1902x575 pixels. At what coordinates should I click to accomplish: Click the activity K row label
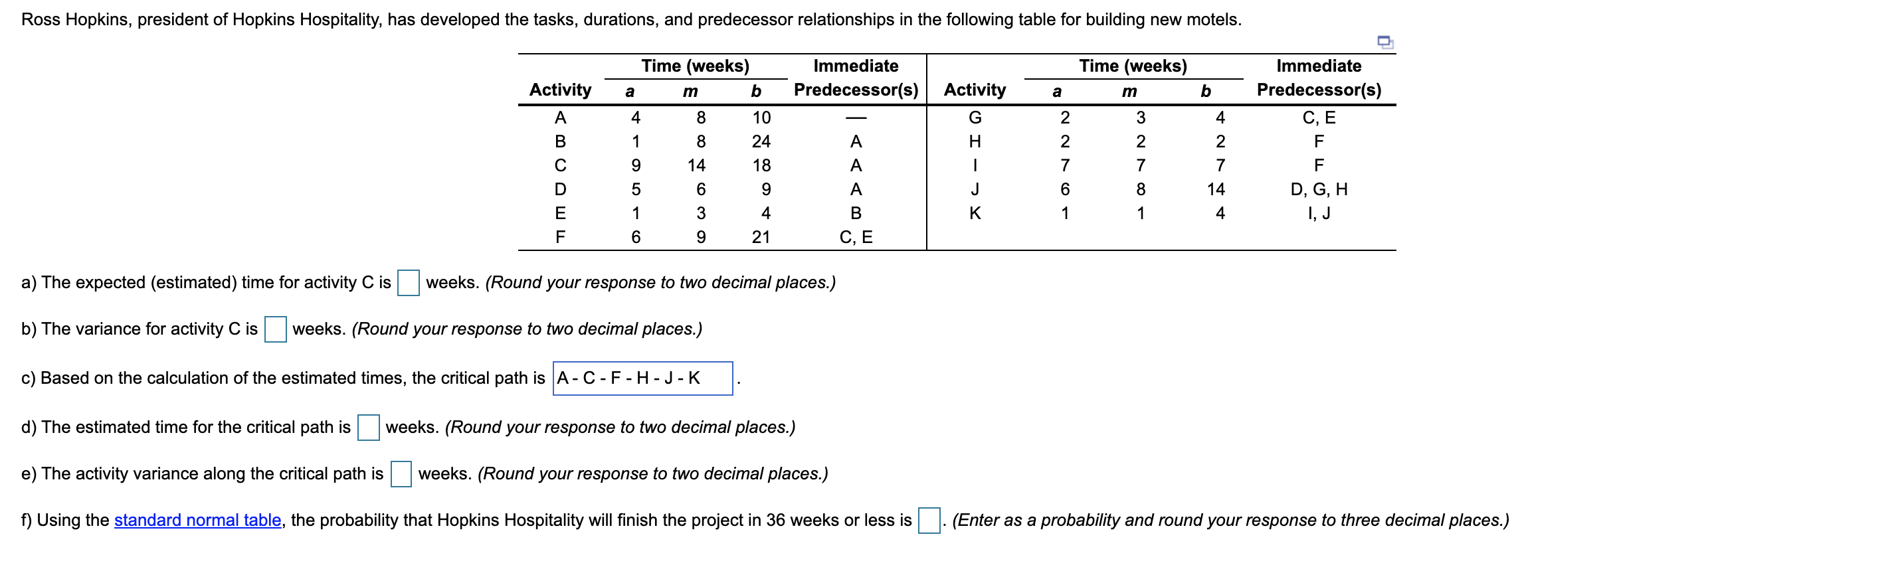(975, 213)
